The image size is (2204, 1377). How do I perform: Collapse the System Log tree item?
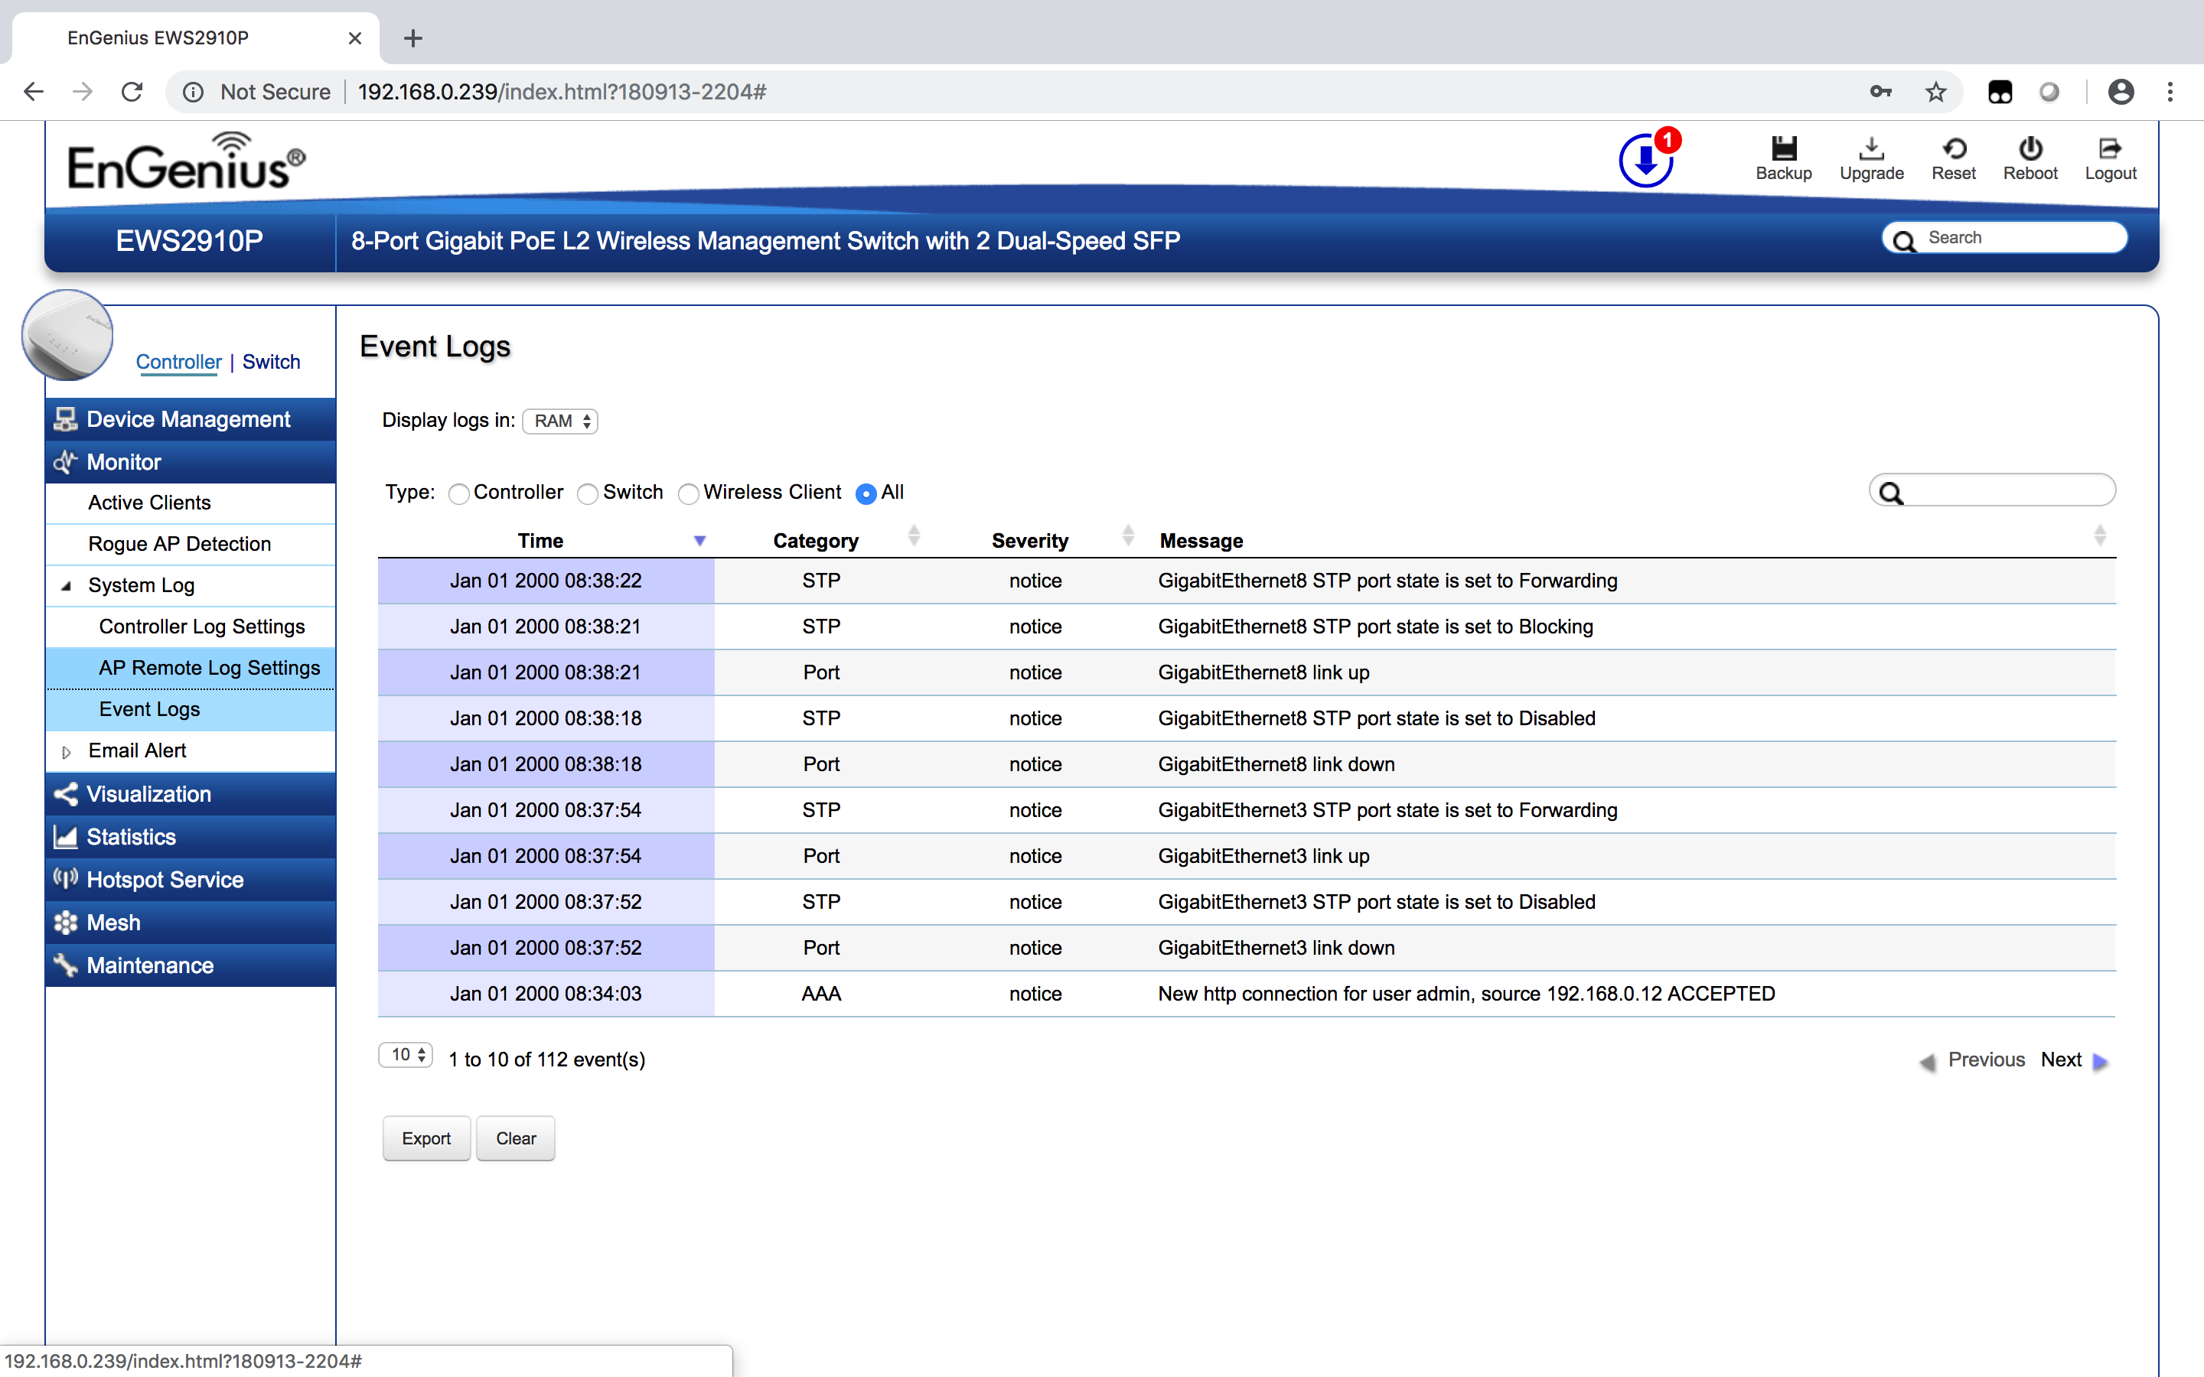tap(66, 585)
